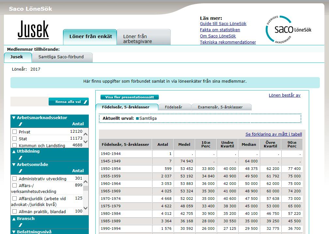The height and width of the screenshot is (234, 329).
Task: Select the Affärs-/verksamhetsutveckling checkbox
Action: (14, 186)
